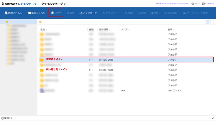Select the 引っ越し先ドメイン folder row
The height and width of the screenshot is (121, 216).
click(x=127, y=70)
